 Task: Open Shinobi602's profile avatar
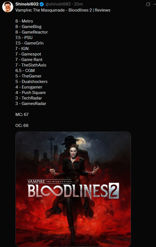8,7
